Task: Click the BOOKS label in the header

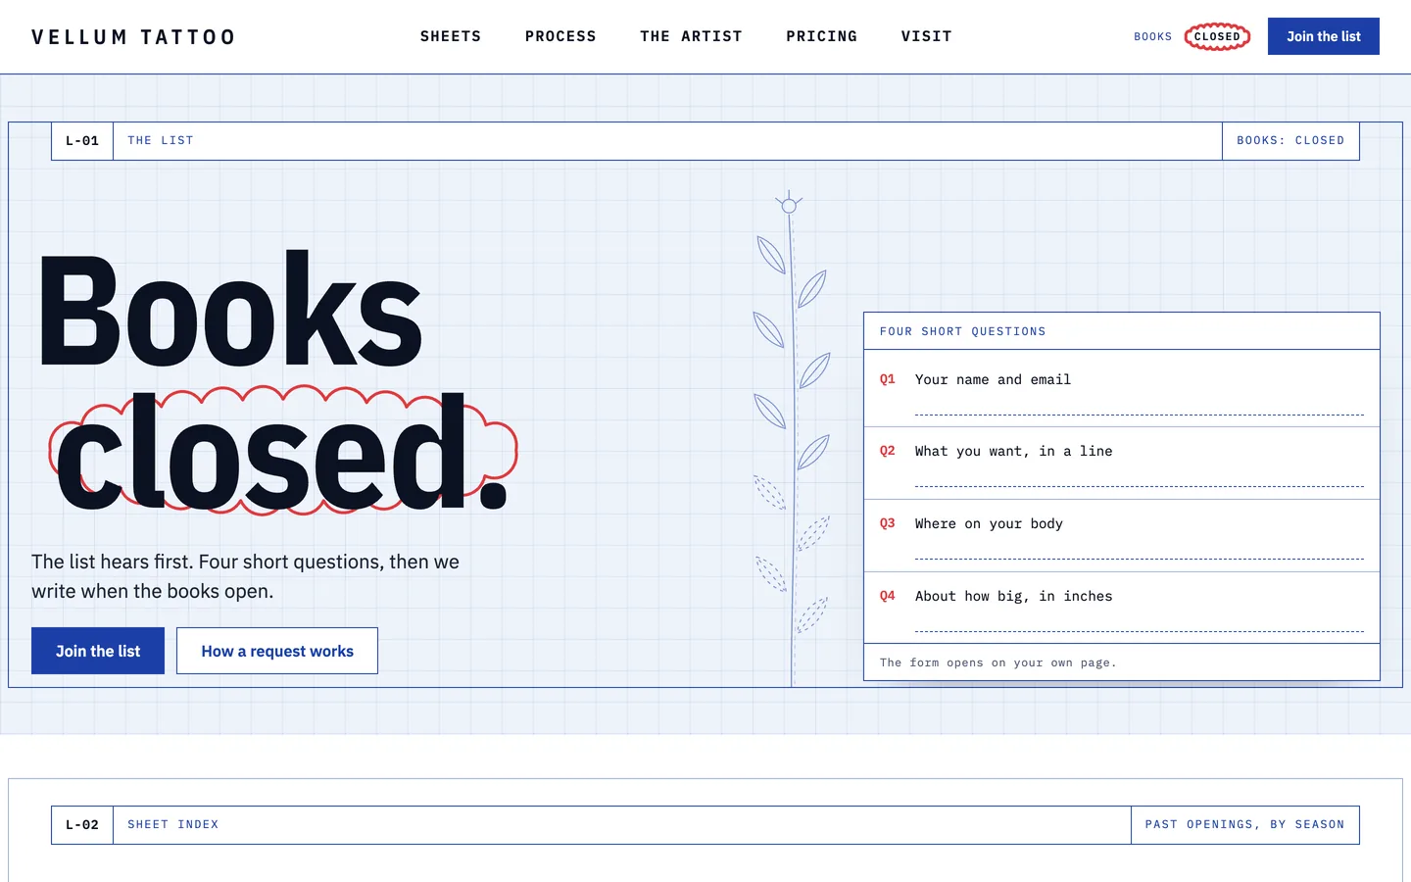Action: click(x=1152, y=37)
